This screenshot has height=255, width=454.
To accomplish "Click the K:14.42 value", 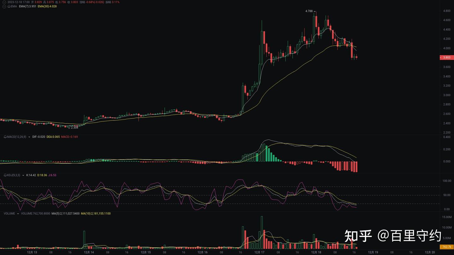I will tap(31, 175).
